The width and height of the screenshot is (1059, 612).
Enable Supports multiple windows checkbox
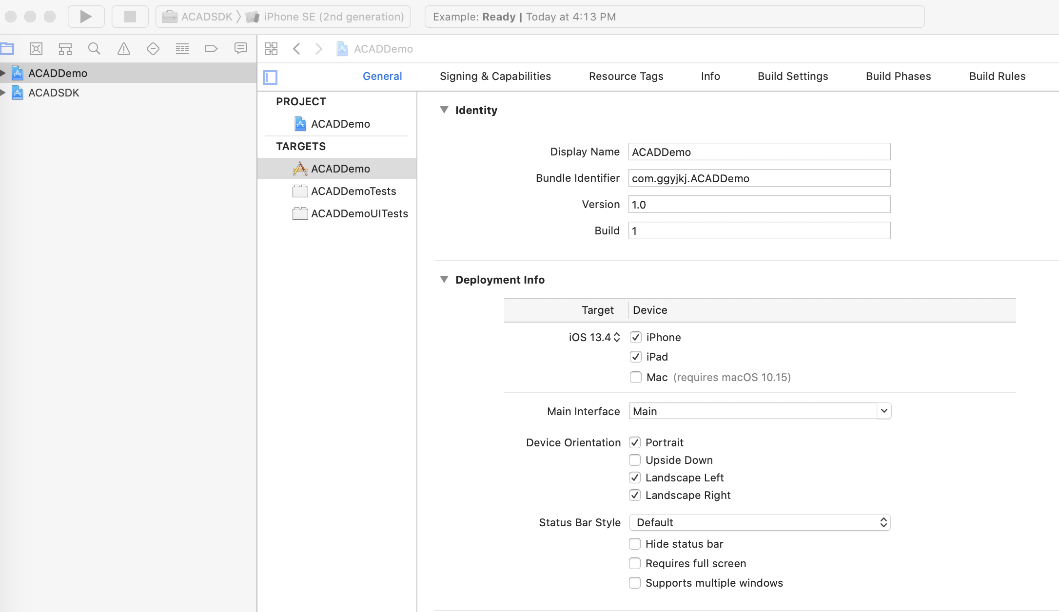(635, 583)
